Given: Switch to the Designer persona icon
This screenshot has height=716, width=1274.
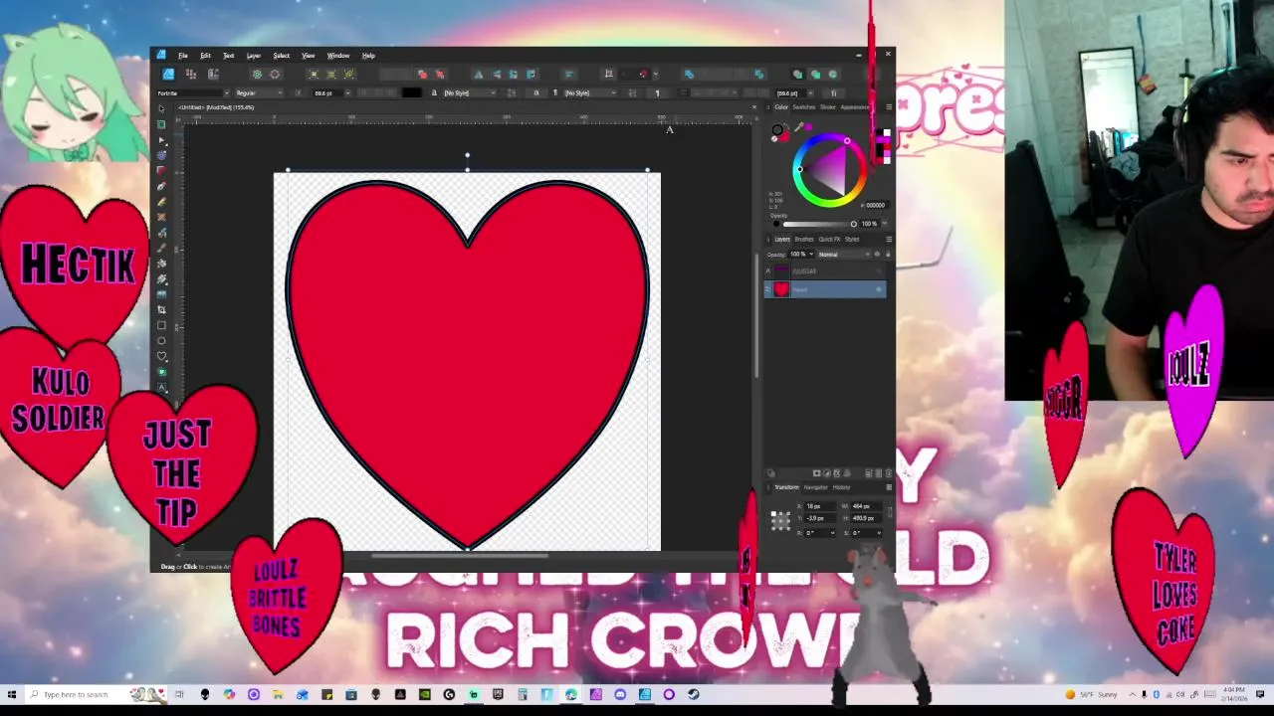Looking at the screenshot, I should pyautogui.click(x=169, y=74).
